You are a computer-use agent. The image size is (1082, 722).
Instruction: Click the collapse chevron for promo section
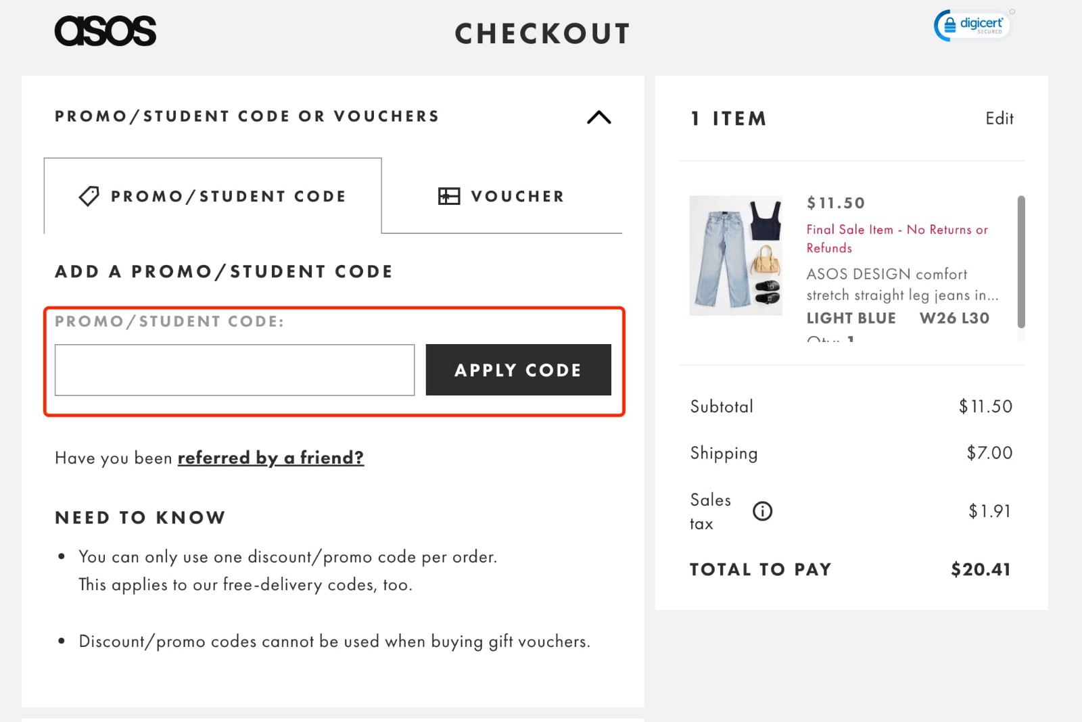pos(598,117)
